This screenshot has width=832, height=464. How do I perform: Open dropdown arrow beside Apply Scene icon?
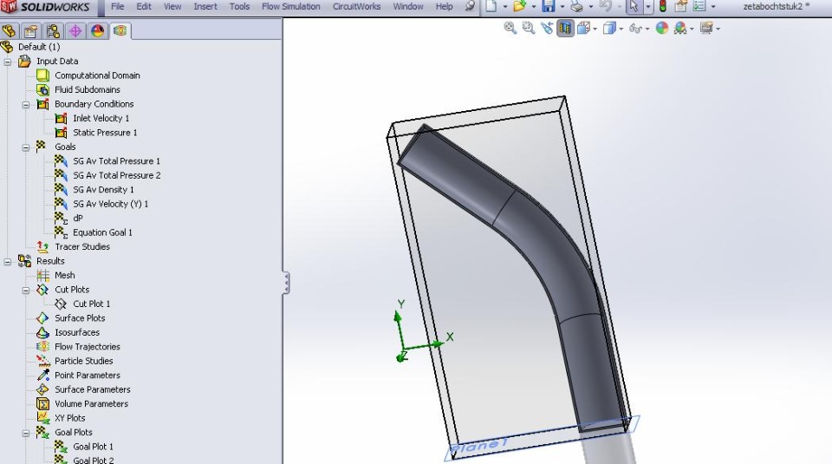692,29
